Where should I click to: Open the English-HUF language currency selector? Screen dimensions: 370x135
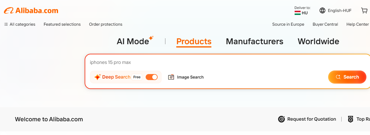pos(339,10)
